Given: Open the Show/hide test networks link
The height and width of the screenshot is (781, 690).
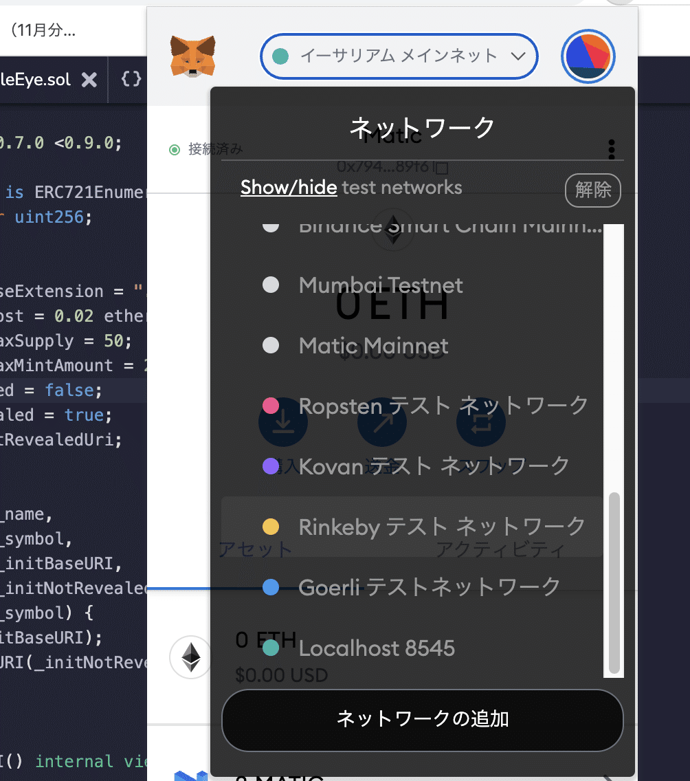Looking at the screenshot, I should (x=289, y=187).
